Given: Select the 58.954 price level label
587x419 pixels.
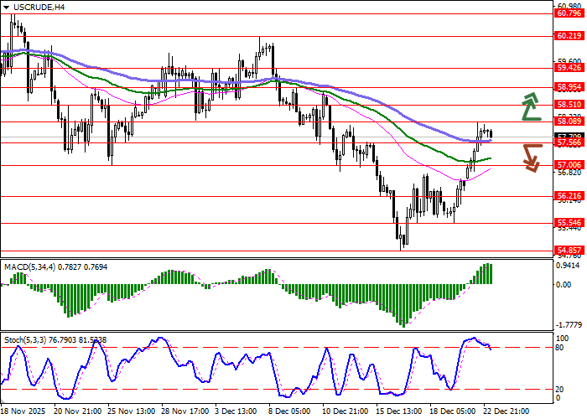Looking at the screenshot, I should (569, 87).
